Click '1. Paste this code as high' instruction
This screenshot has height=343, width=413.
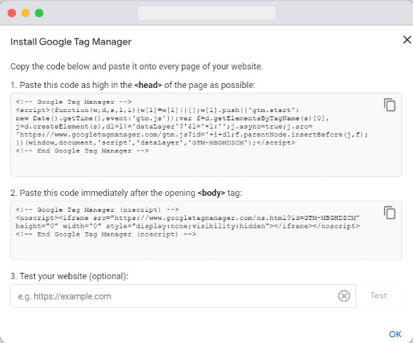133,85
